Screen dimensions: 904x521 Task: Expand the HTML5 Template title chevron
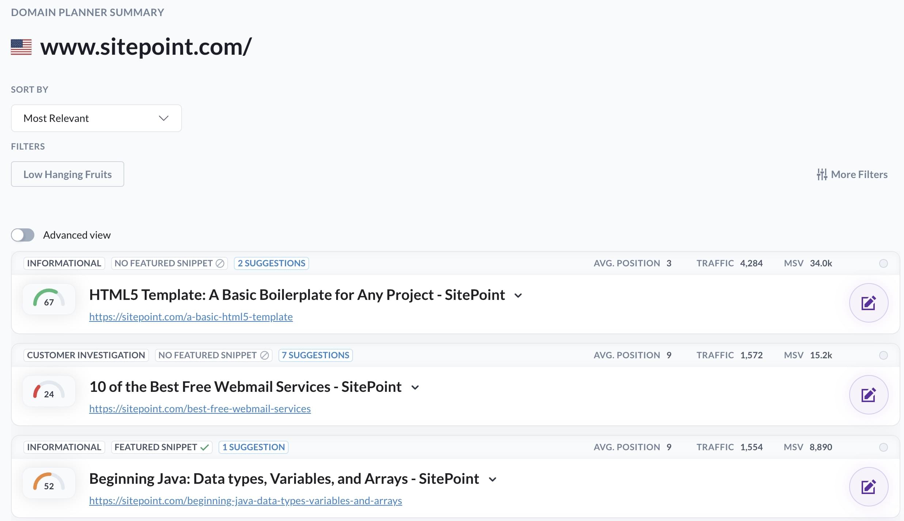[518, 296]
